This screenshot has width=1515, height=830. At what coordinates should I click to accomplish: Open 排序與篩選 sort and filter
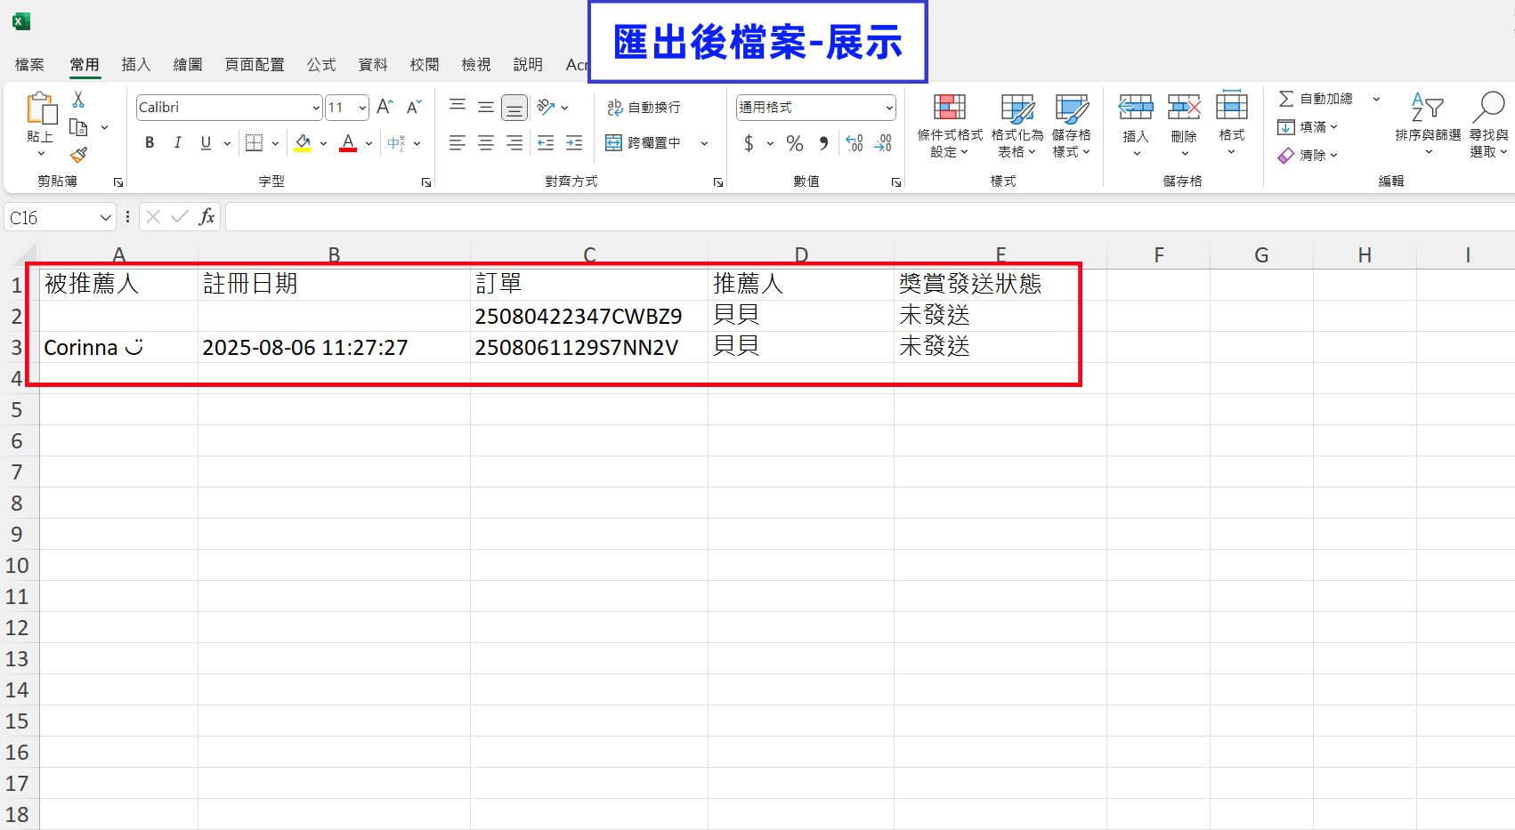click(1428, 124)
